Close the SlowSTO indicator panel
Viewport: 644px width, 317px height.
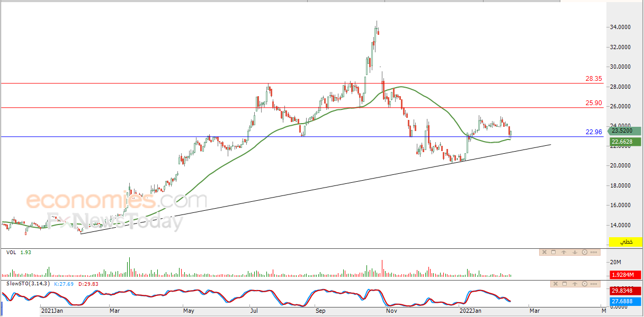pyautogui.click(x=556, y=284)
